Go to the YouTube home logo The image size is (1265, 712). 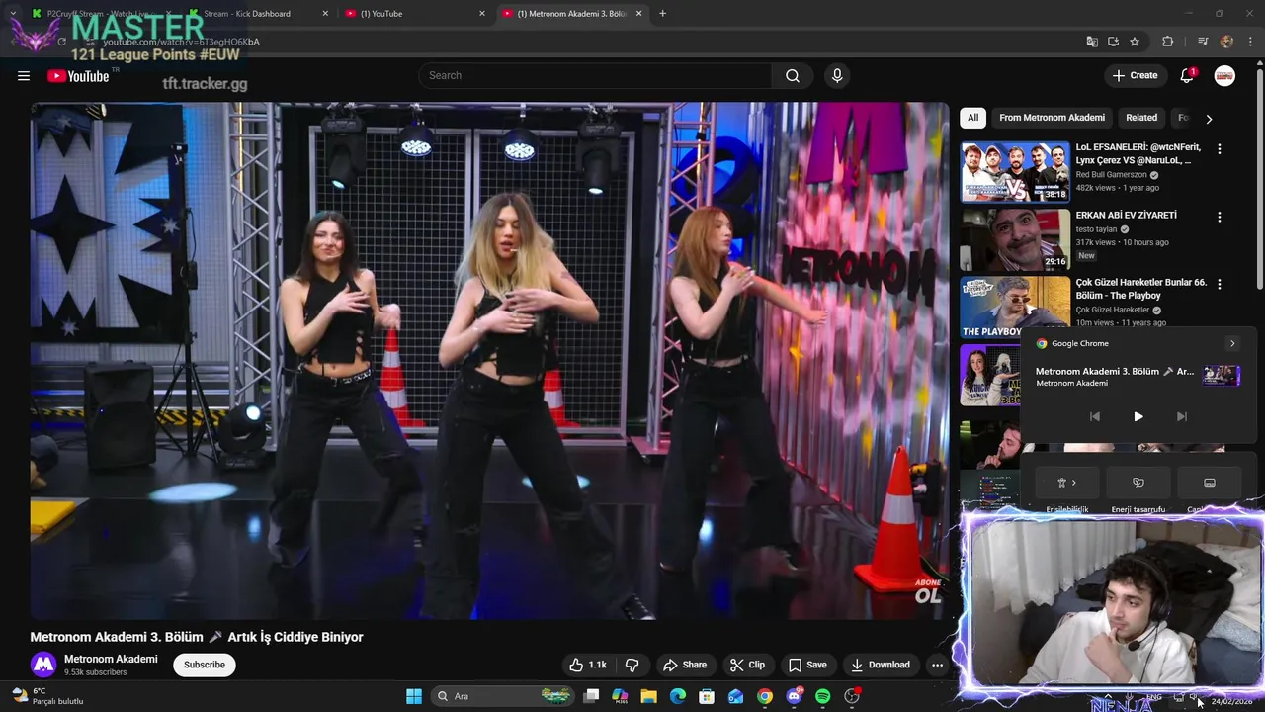(78, 76)
